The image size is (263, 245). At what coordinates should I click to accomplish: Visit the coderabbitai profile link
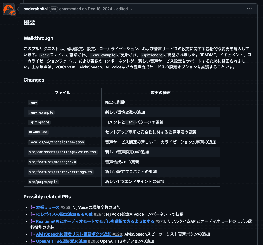click(x=35, y=9)
